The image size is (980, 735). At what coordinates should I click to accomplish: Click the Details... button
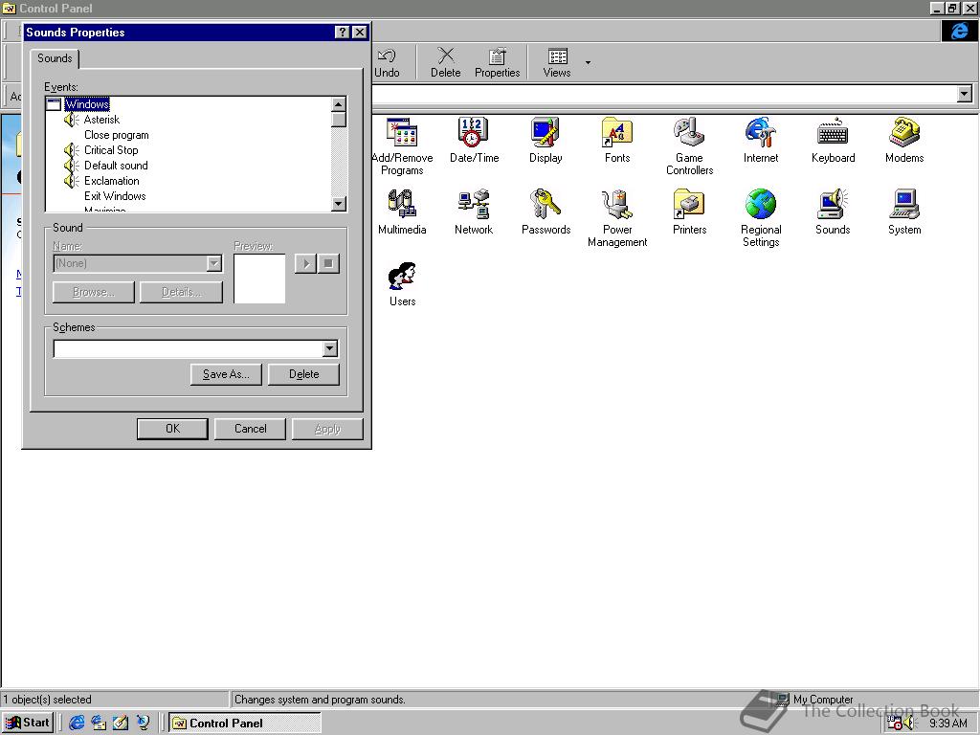[181, 292]
